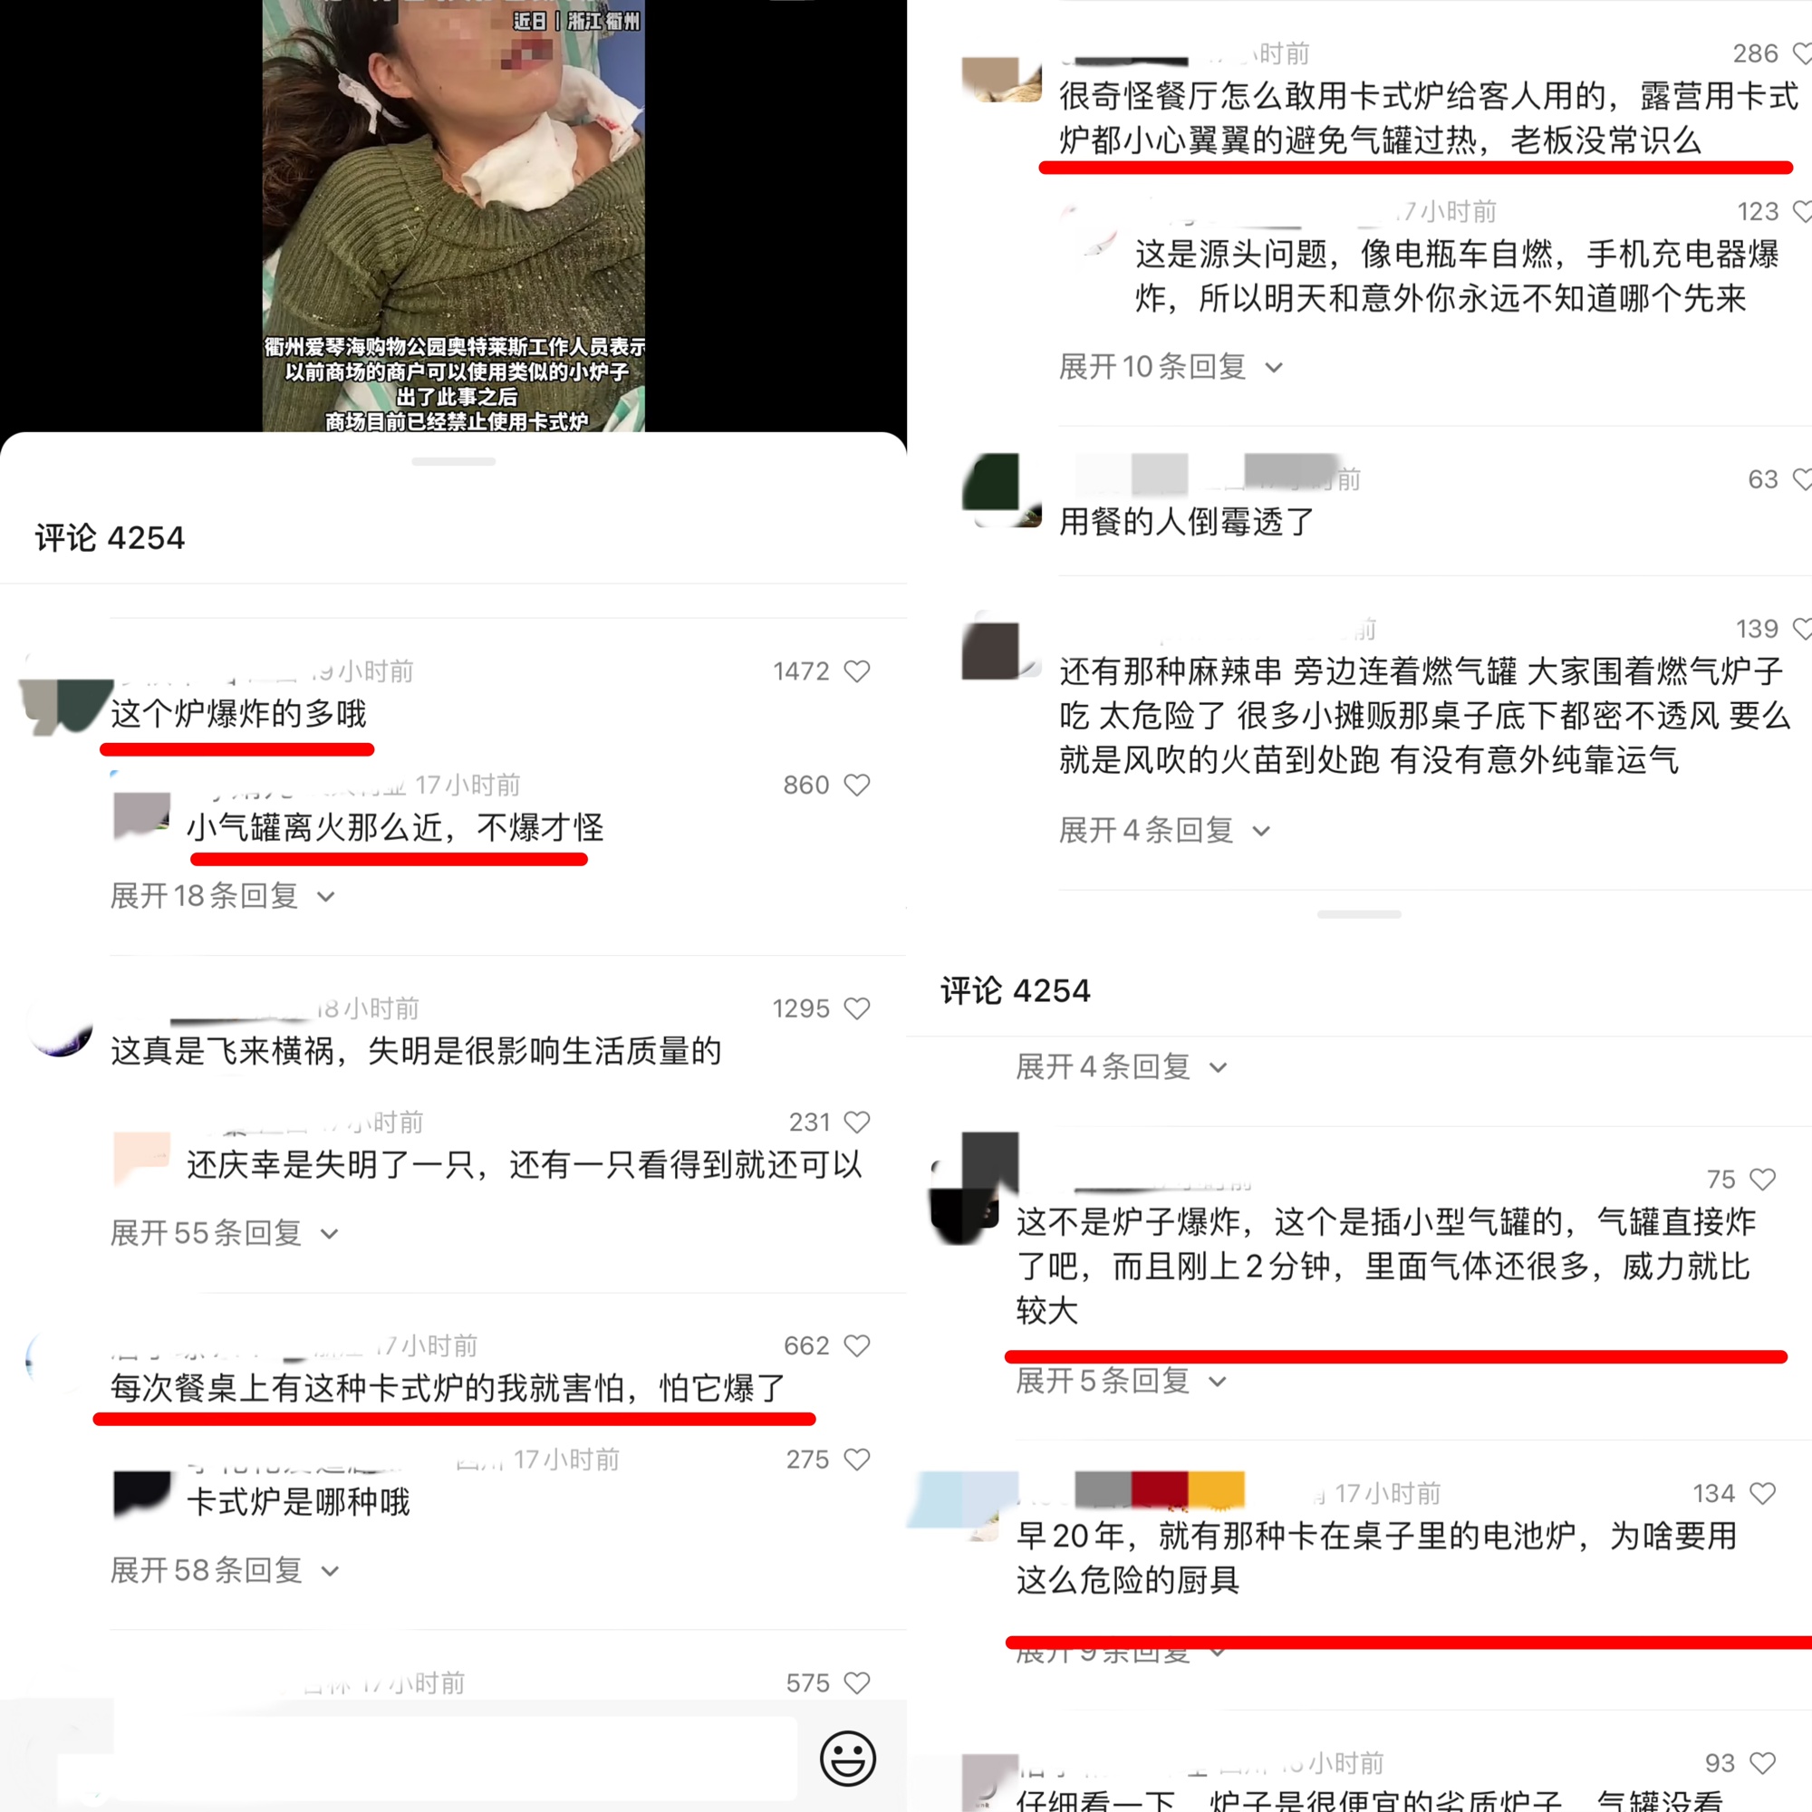1812x1812 pixels.
Task: Expand 展开18条回复 replies
Action: pos(222,896)
